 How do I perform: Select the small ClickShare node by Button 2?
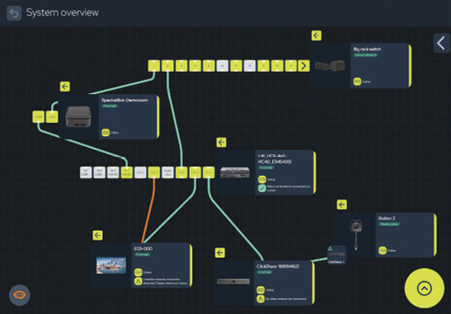point(337,255)
